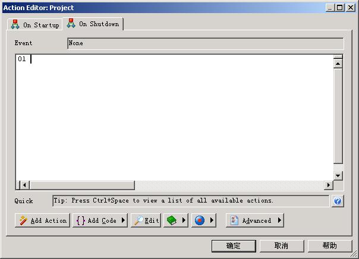Click the Add Action button
The width and height of the screenshot is (359, 259).
click(x=42, y=220)
